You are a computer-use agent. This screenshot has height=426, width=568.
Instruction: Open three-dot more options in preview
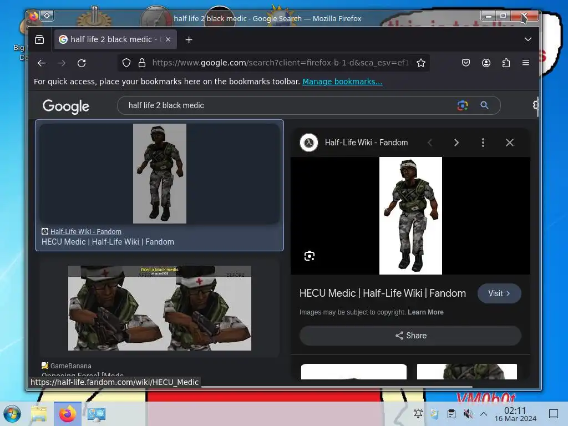[x=483, y=143]
